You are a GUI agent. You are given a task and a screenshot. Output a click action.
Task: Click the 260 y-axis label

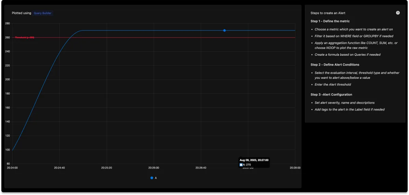point(7,38)
